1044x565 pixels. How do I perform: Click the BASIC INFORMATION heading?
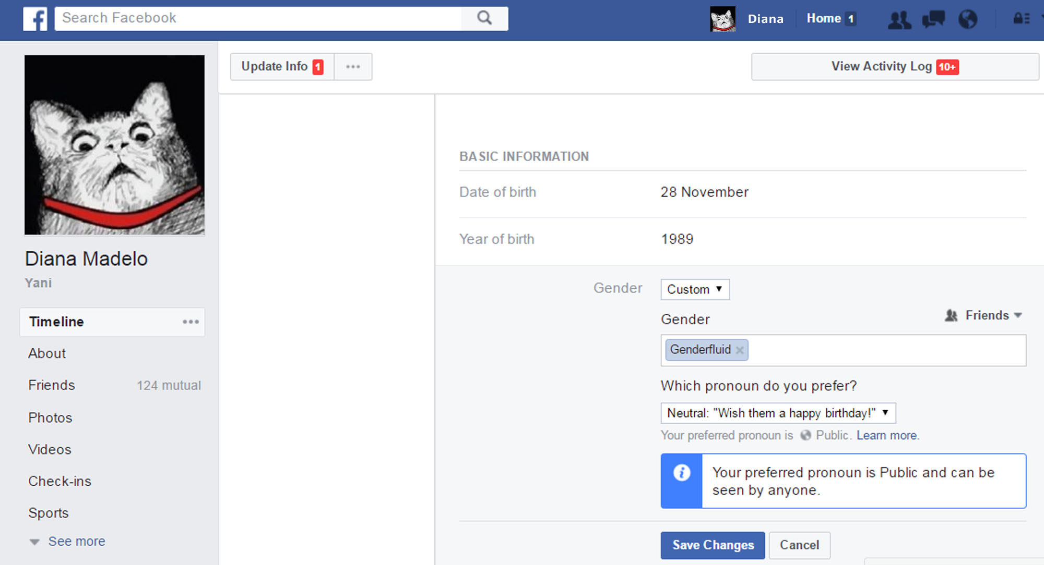tap(524, 156)
